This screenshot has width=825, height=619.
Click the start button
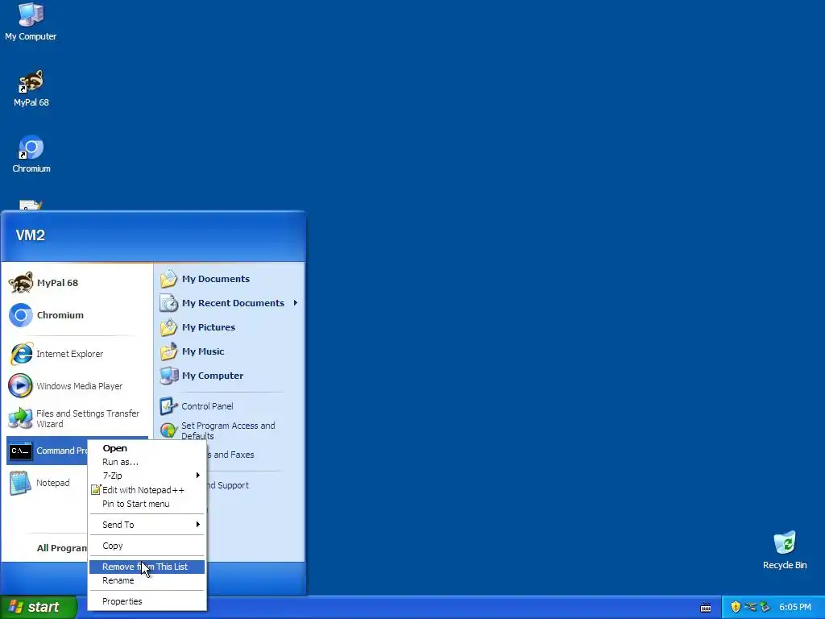pos(39,607)
